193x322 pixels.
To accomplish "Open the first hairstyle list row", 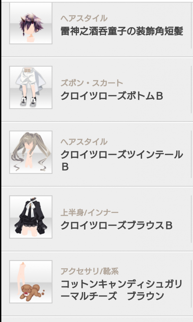I will (x=97, y=29).
